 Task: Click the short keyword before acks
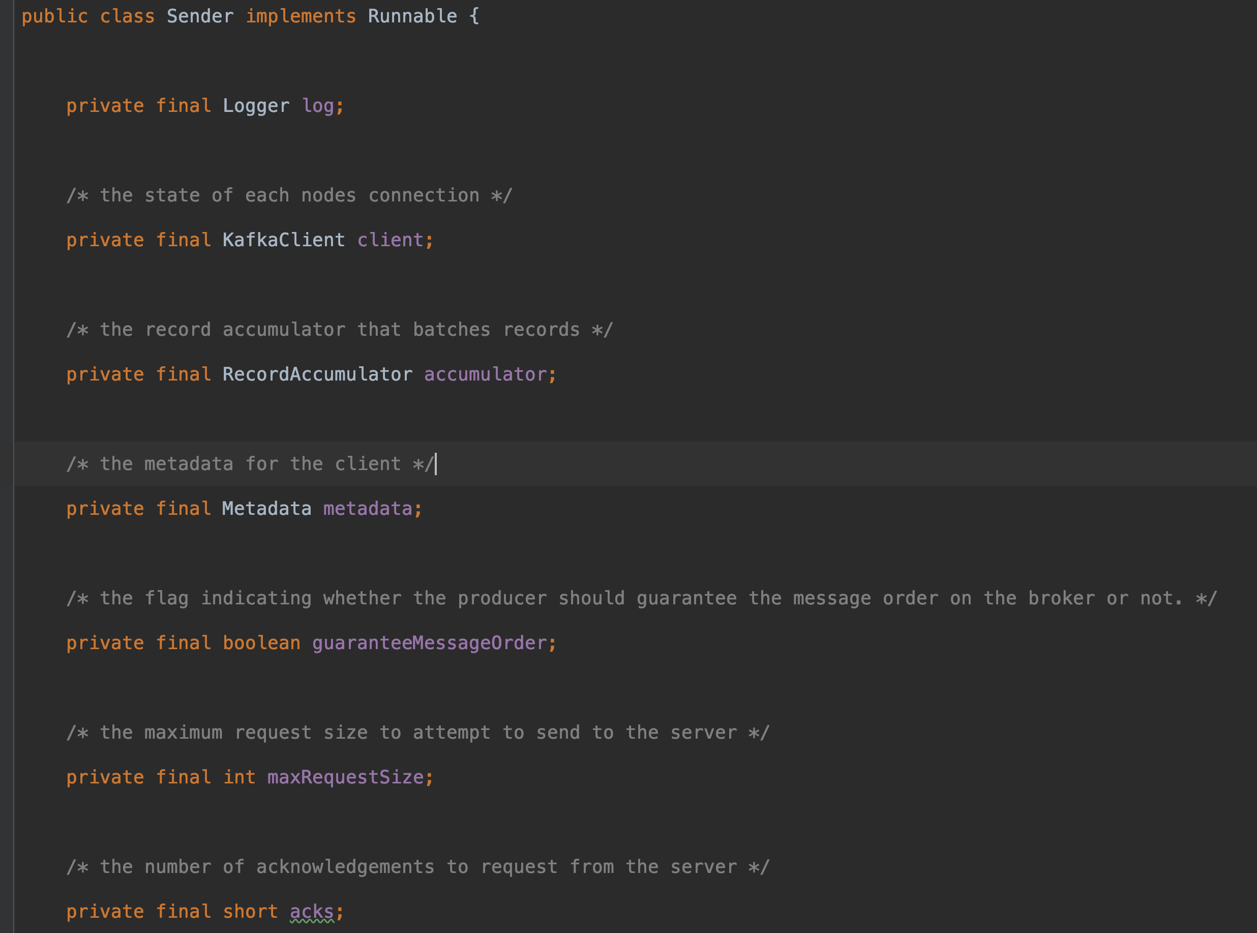249,911
